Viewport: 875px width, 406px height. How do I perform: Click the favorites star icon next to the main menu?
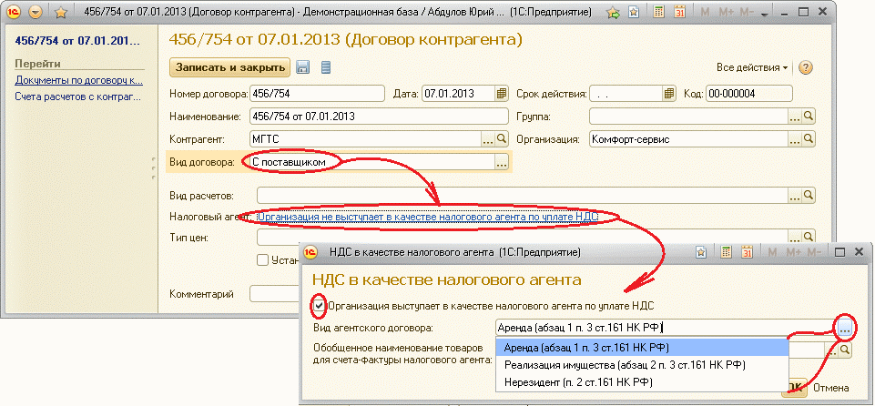[x=61, y=12]
